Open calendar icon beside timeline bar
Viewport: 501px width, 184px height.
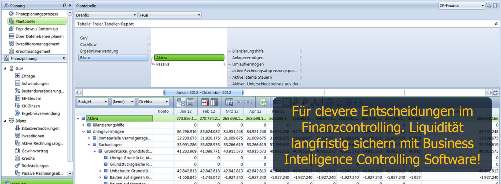coord(496,93)
